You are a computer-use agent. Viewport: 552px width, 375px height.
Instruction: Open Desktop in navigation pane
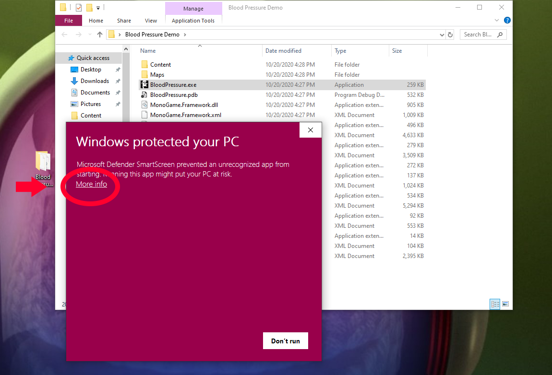pos(91,70)
